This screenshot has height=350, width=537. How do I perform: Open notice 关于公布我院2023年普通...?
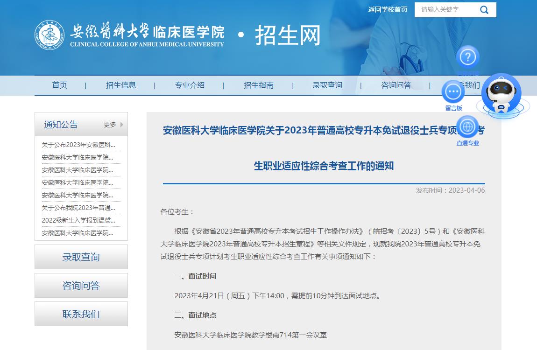[x=78, y=208]
